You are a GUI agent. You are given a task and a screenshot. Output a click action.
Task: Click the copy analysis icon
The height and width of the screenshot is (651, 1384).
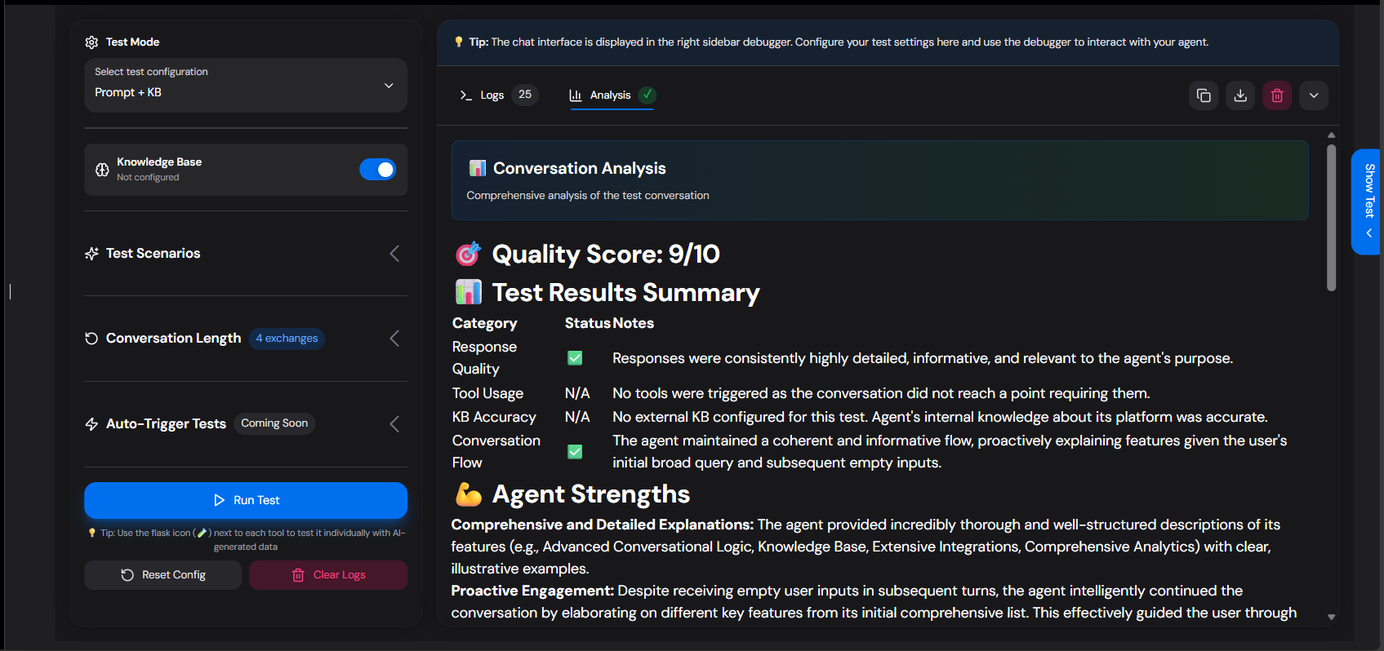tap(1204, 95)
